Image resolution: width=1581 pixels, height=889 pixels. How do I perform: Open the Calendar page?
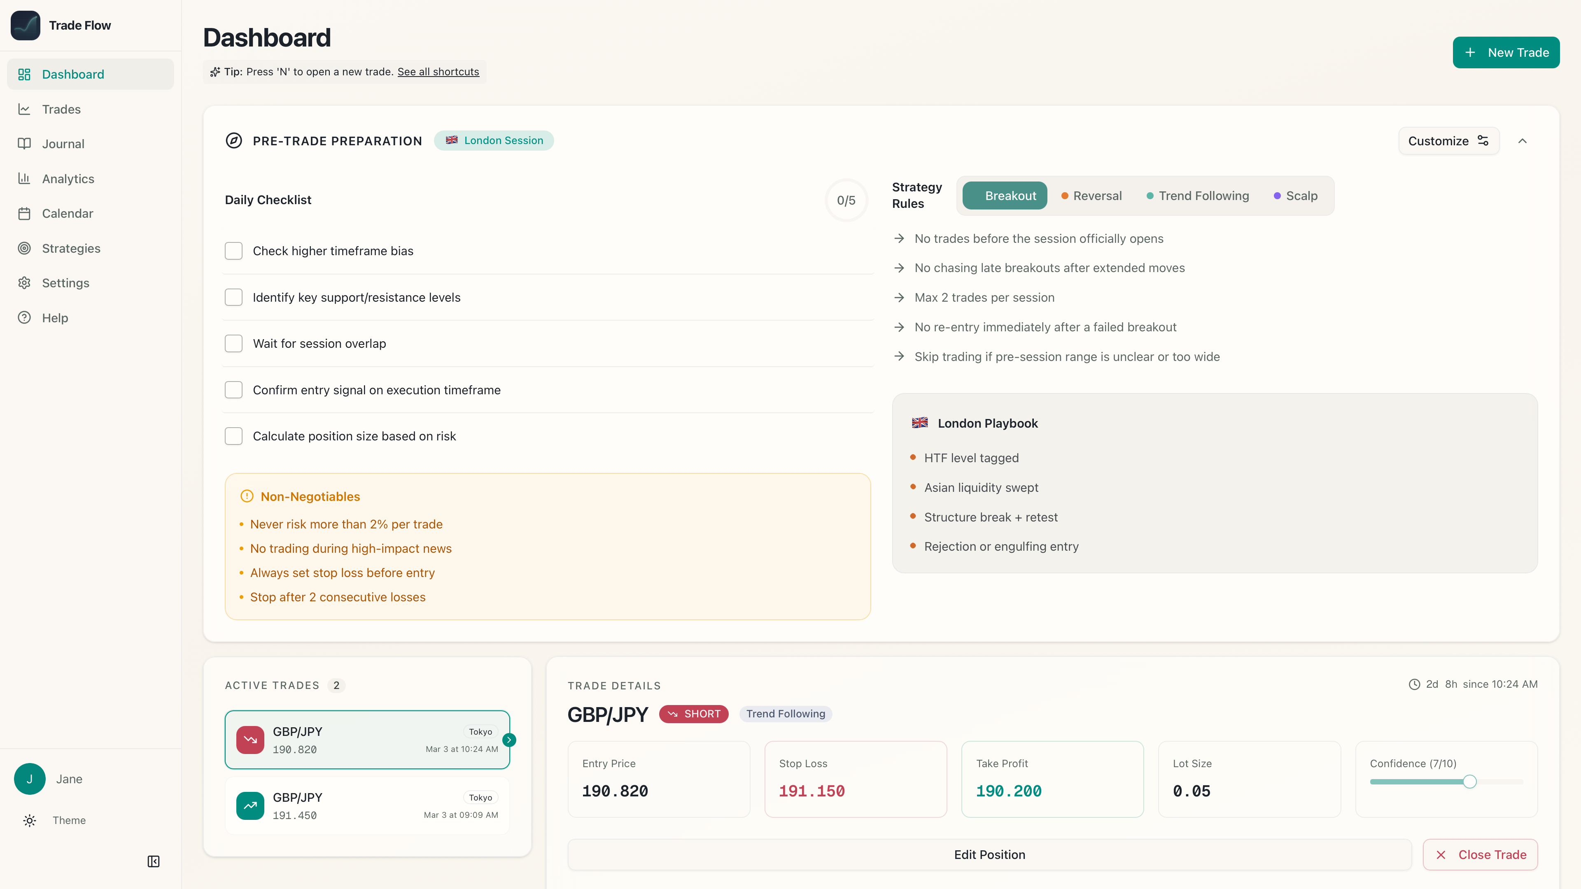(68, 213)
